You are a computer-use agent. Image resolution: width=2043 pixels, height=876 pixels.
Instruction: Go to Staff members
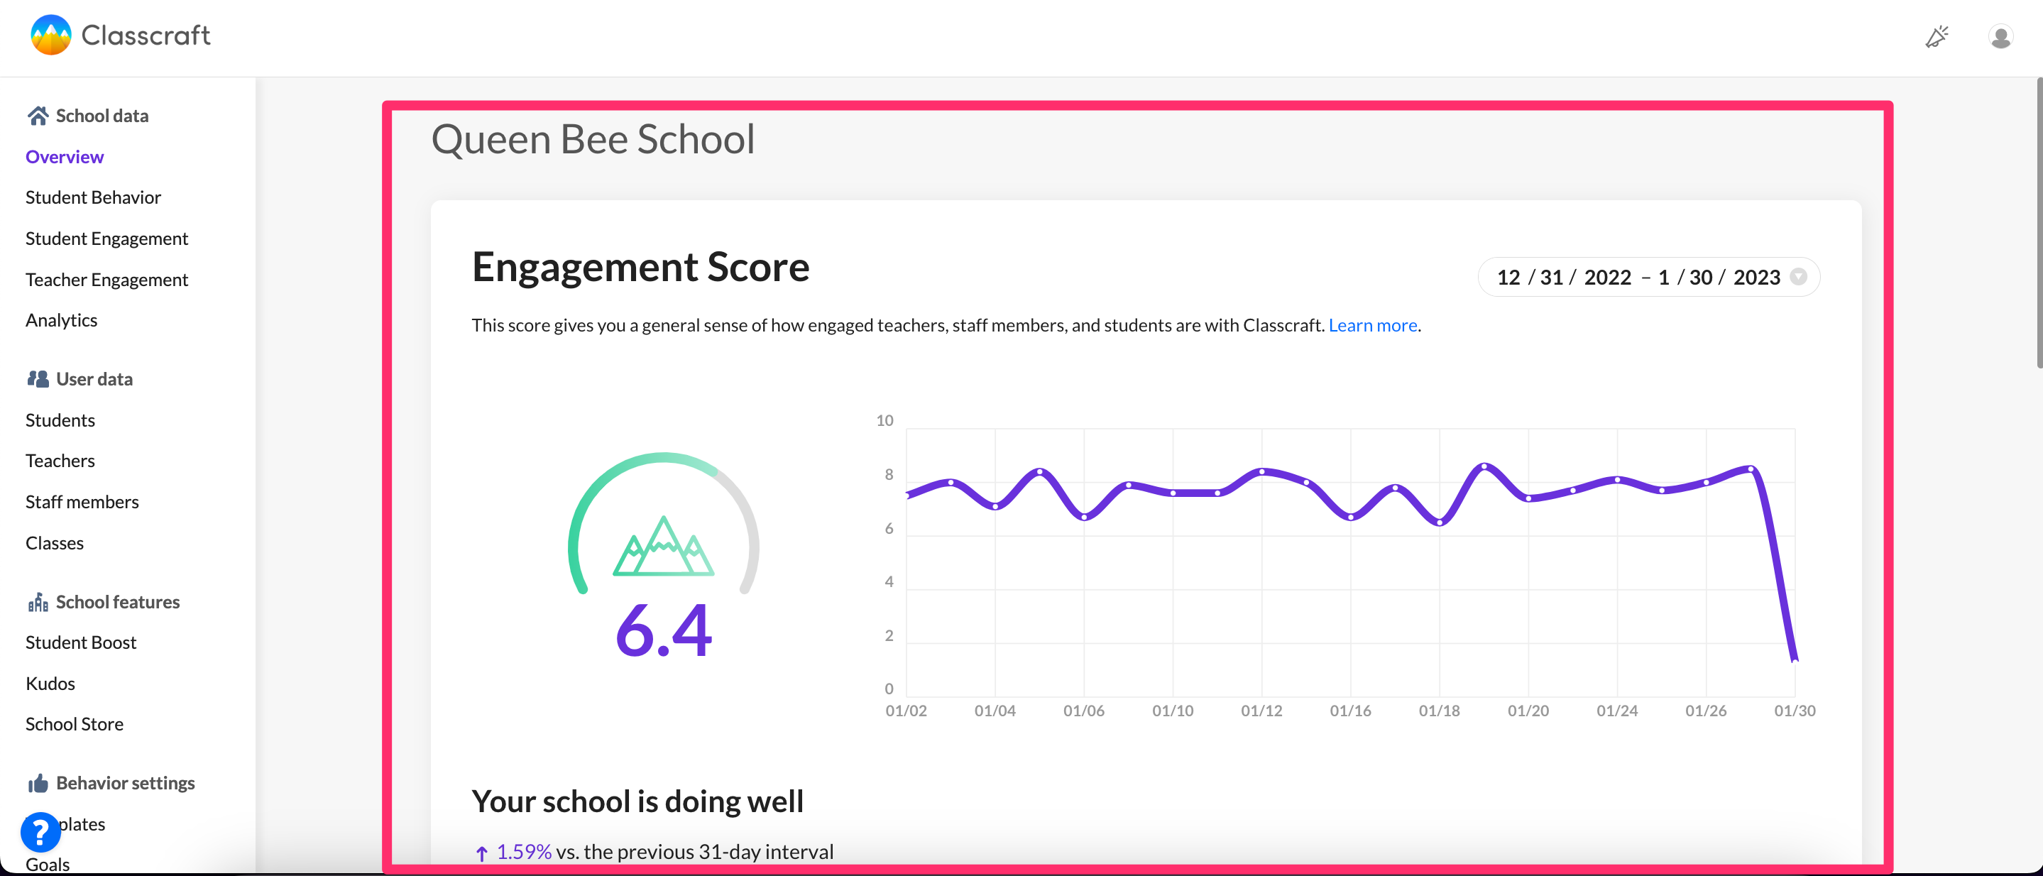click(82, 502)
